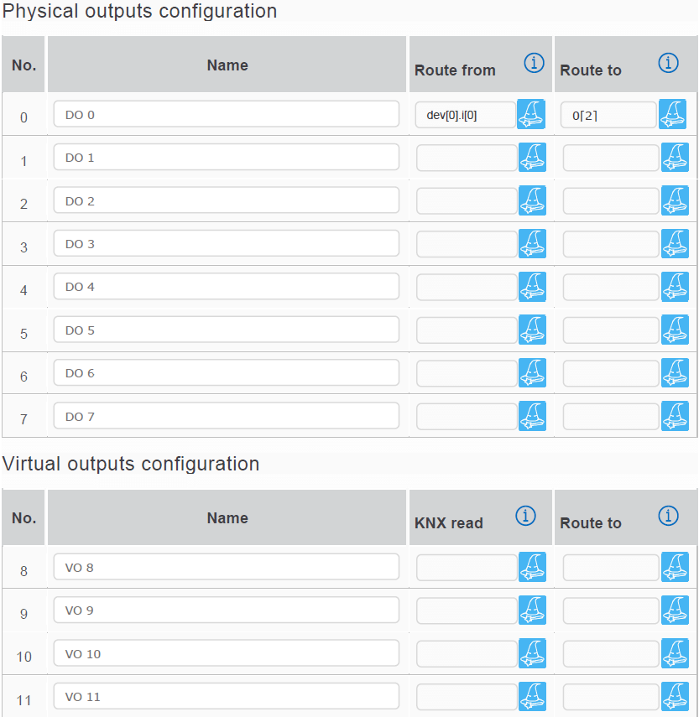Click empty Route to field for DO 6
This screenshot has width=699, height=717.
611,373
